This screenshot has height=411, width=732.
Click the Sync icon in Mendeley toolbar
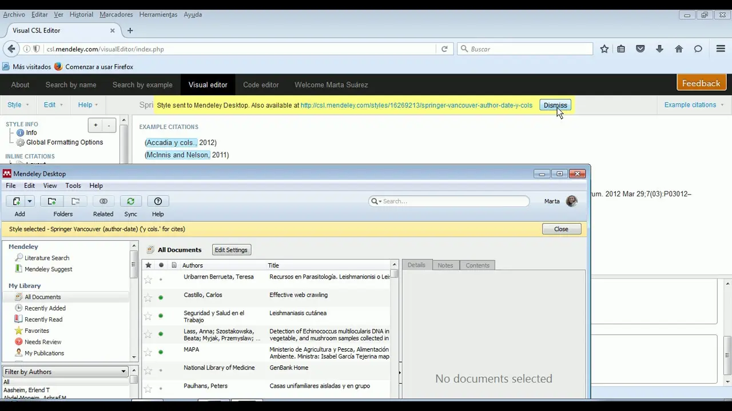(x=130, y=202)
